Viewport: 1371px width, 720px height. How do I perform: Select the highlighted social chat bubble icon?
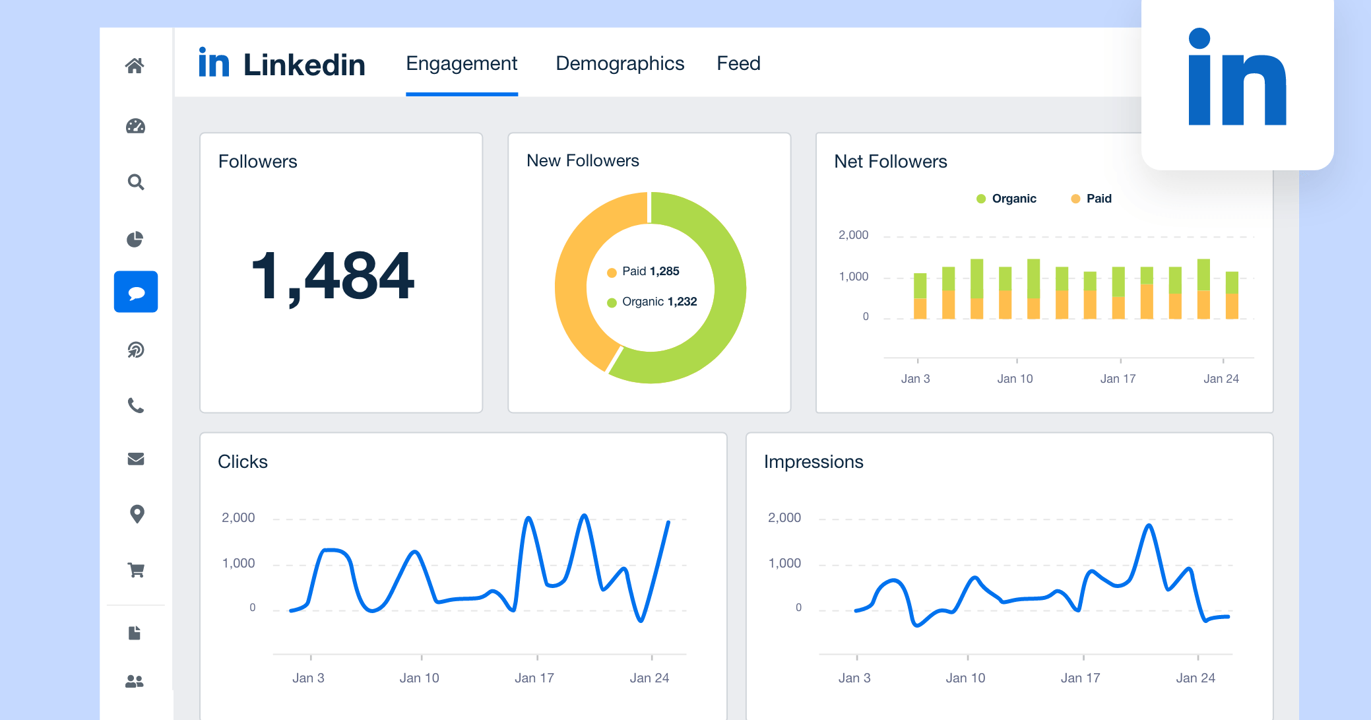(136, 292)
